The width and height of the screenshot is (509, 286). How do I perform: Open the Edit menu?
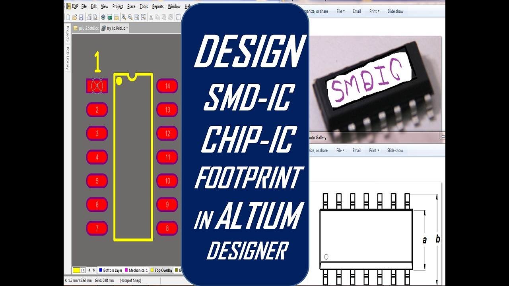pyautogui.click(x=94, y=6)
